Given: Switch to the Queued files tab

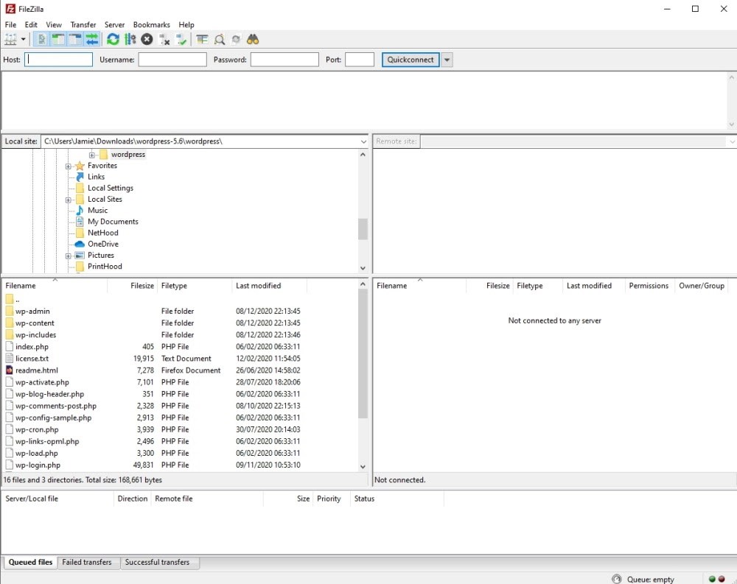Looking at the screenshot, I should [30, 563].
